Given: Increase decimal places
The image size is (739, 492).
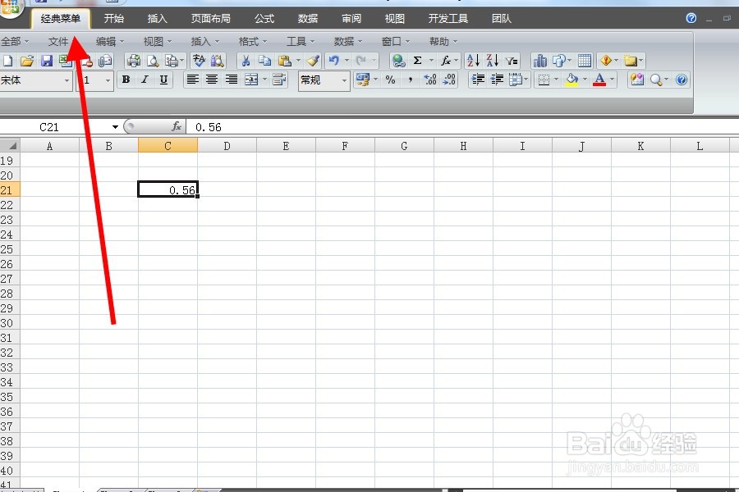Looking at the screenshot, I should [x=429, y=80].
